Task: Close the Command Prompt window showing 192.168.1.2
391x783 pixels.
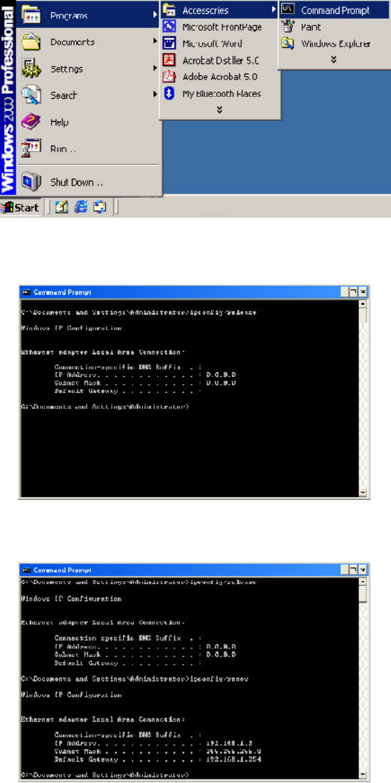Action: [363, 570]
